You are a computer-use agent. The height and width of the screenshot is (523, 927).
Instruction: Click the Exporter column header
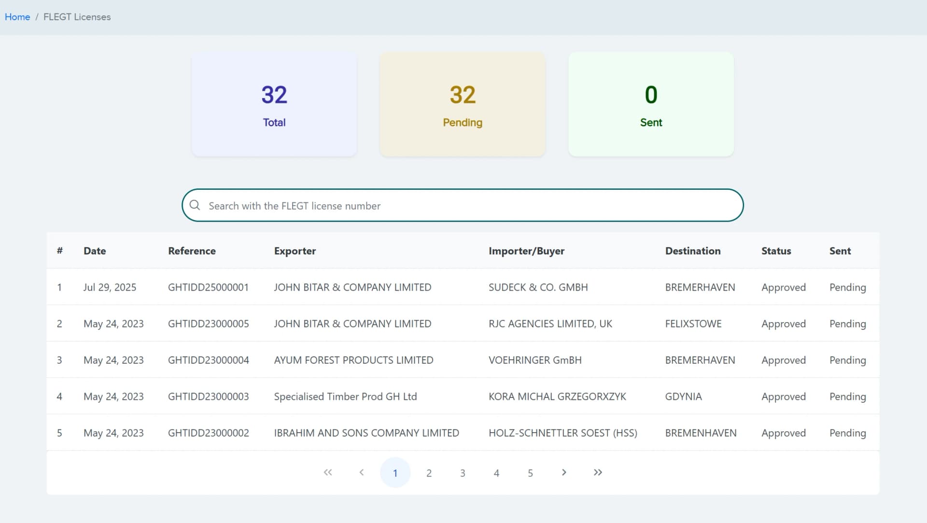click(x=295, y=251)
